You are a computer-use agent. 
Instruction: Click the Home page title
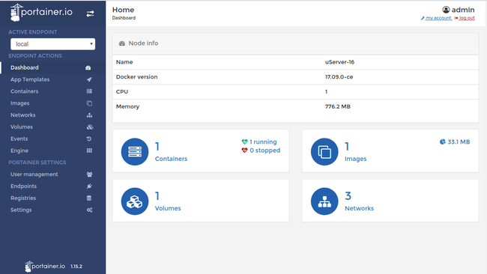[x=124, y=10]
